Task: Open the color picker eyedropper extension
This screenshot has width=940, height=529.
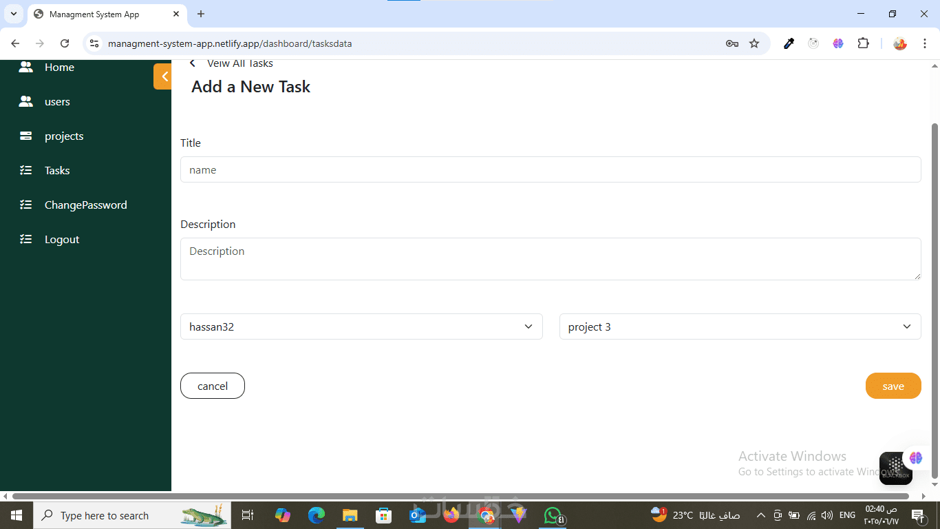Action: pyautogui.click(x=789, y=43)
